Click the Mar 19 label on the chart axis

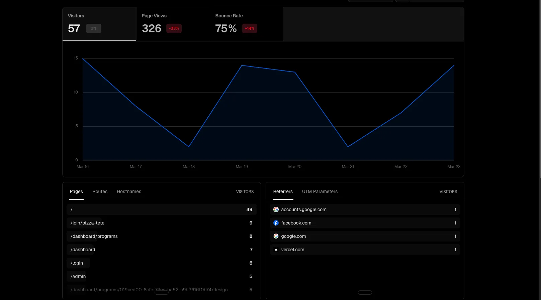242,167
